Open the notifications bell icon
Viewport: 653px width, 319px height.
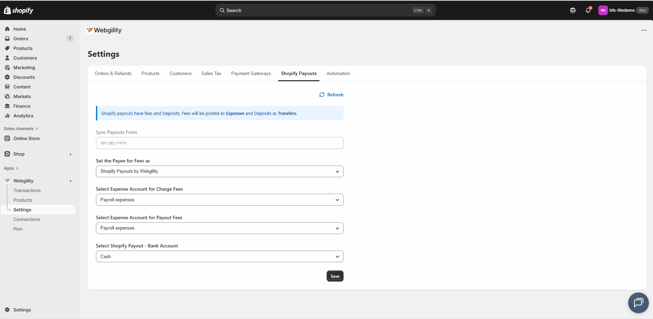click(588, 10)
